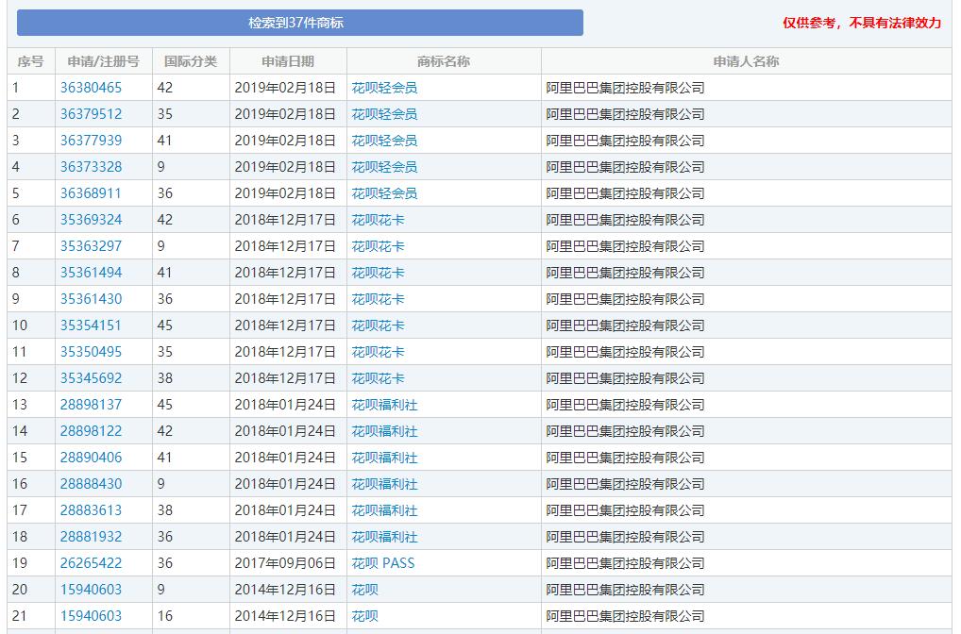961x634 pixels.
Task: Open 花呗轻会员 trademark in row 3
Action: coord(384,141)
